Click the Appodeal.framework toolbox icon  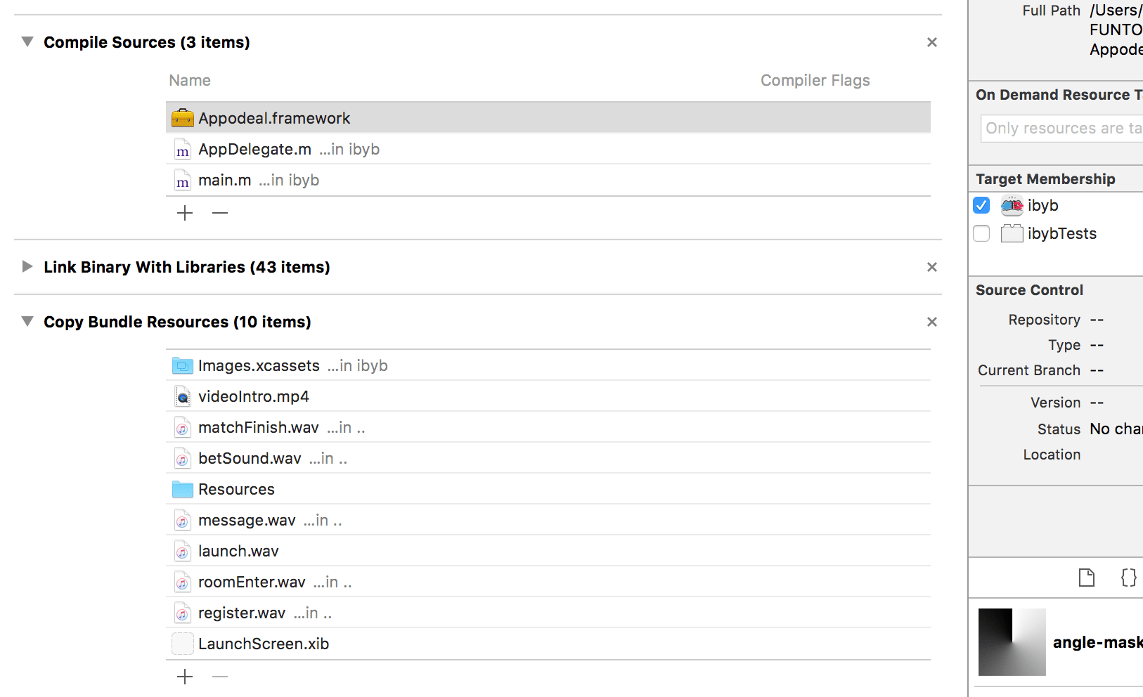[x=182, y=118]
